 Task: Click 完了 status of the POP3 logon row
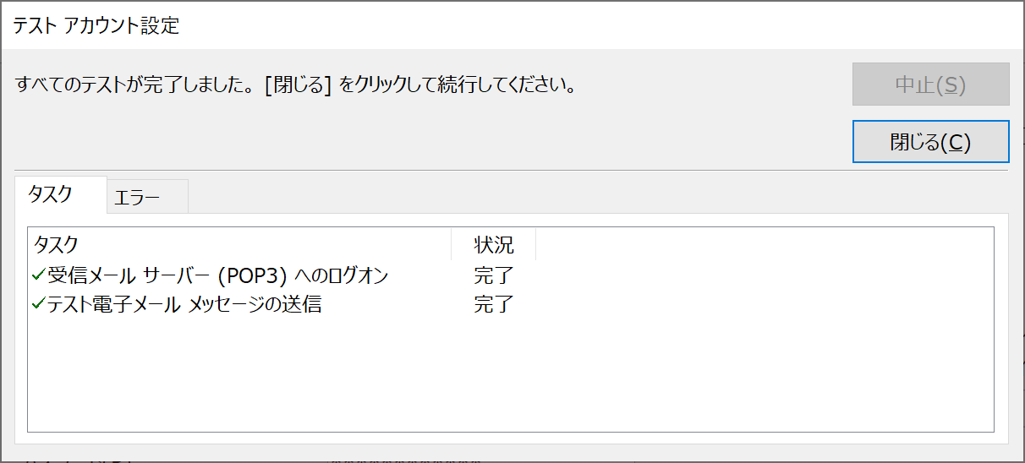[494, 275]
